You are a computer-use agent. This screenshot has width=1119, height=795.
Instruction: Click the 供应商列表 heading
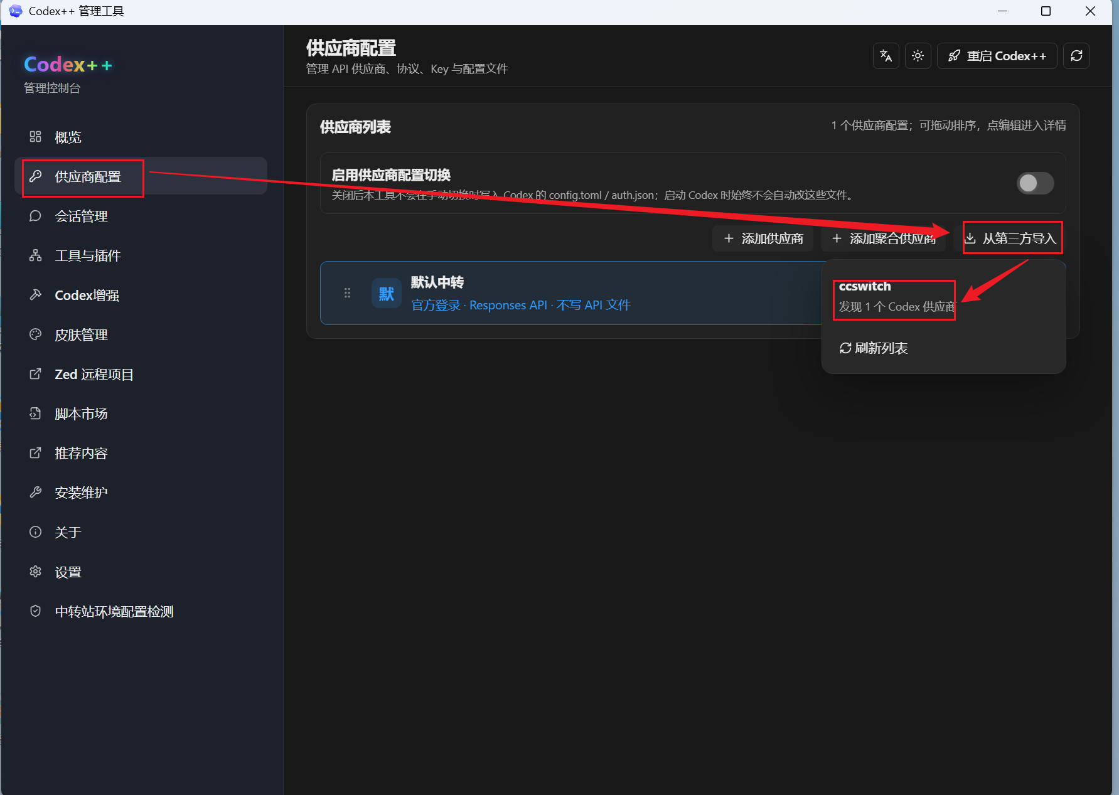coord(355,127)
